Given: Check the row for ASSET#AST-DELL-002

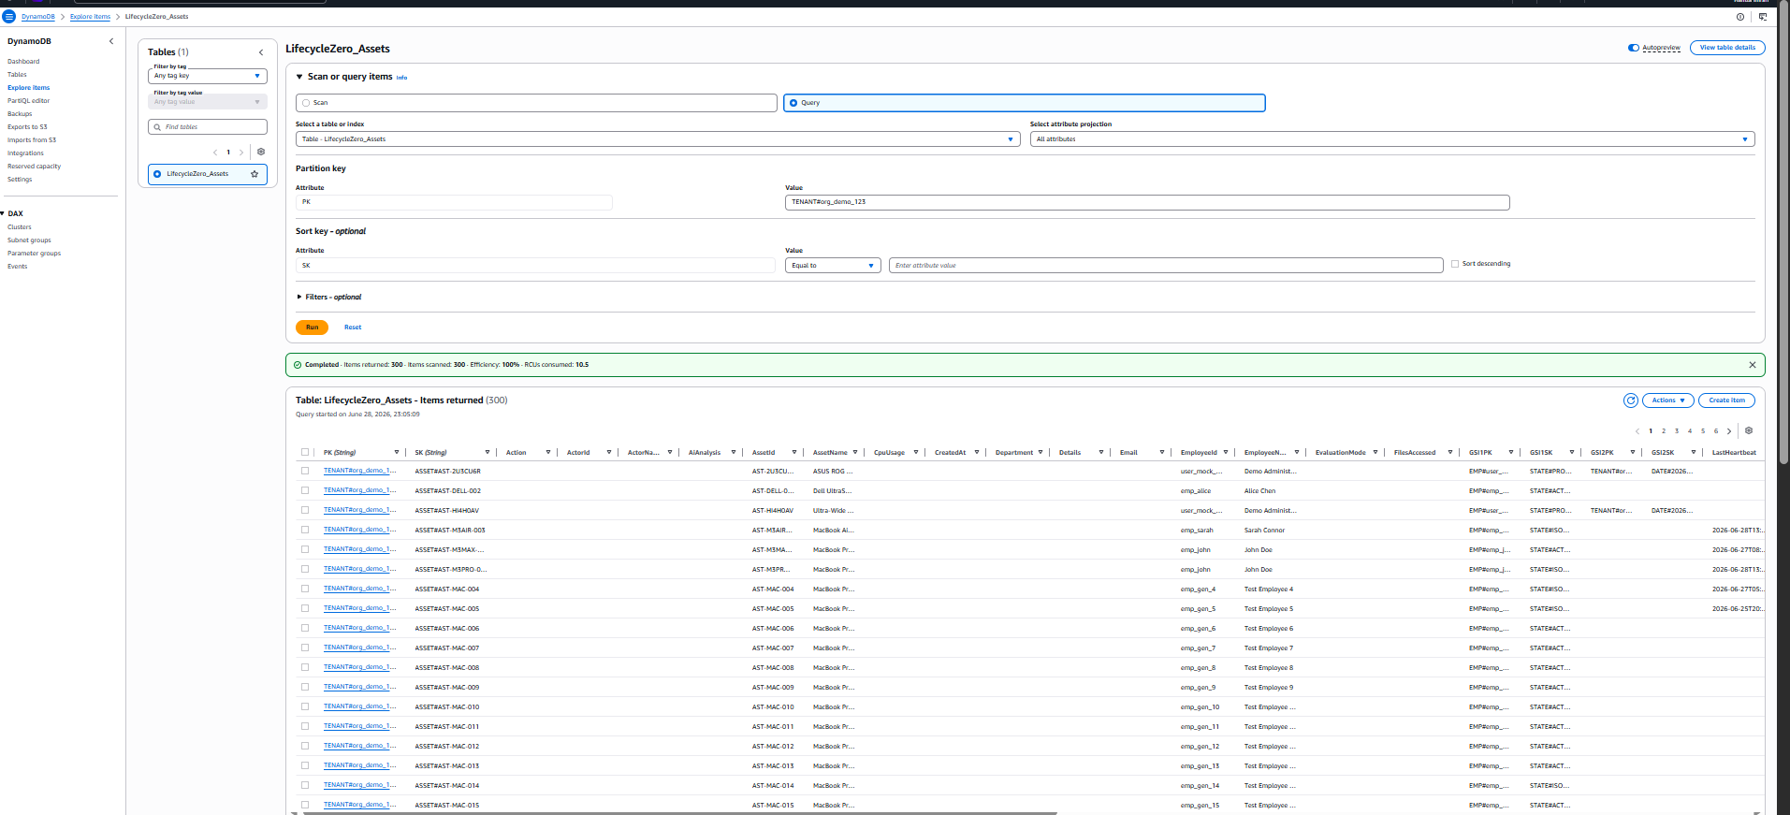Looking at the screenshot, I should point(305,491).
